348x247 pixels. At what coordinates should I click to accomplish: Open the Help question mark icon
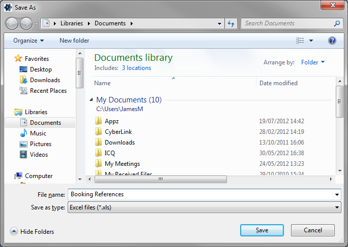[332, 41]
